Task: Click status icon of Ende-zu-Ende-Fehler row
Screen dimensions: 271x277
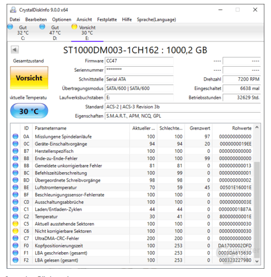Action: pyautogui.click(x=15, y=158)
